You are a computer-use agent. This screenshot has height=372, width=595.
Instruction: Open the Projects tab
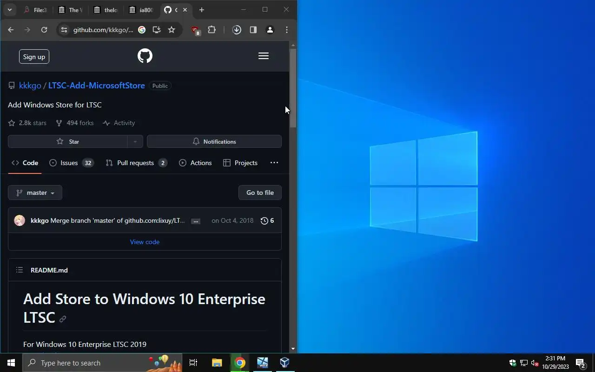[x=240, y=163]
